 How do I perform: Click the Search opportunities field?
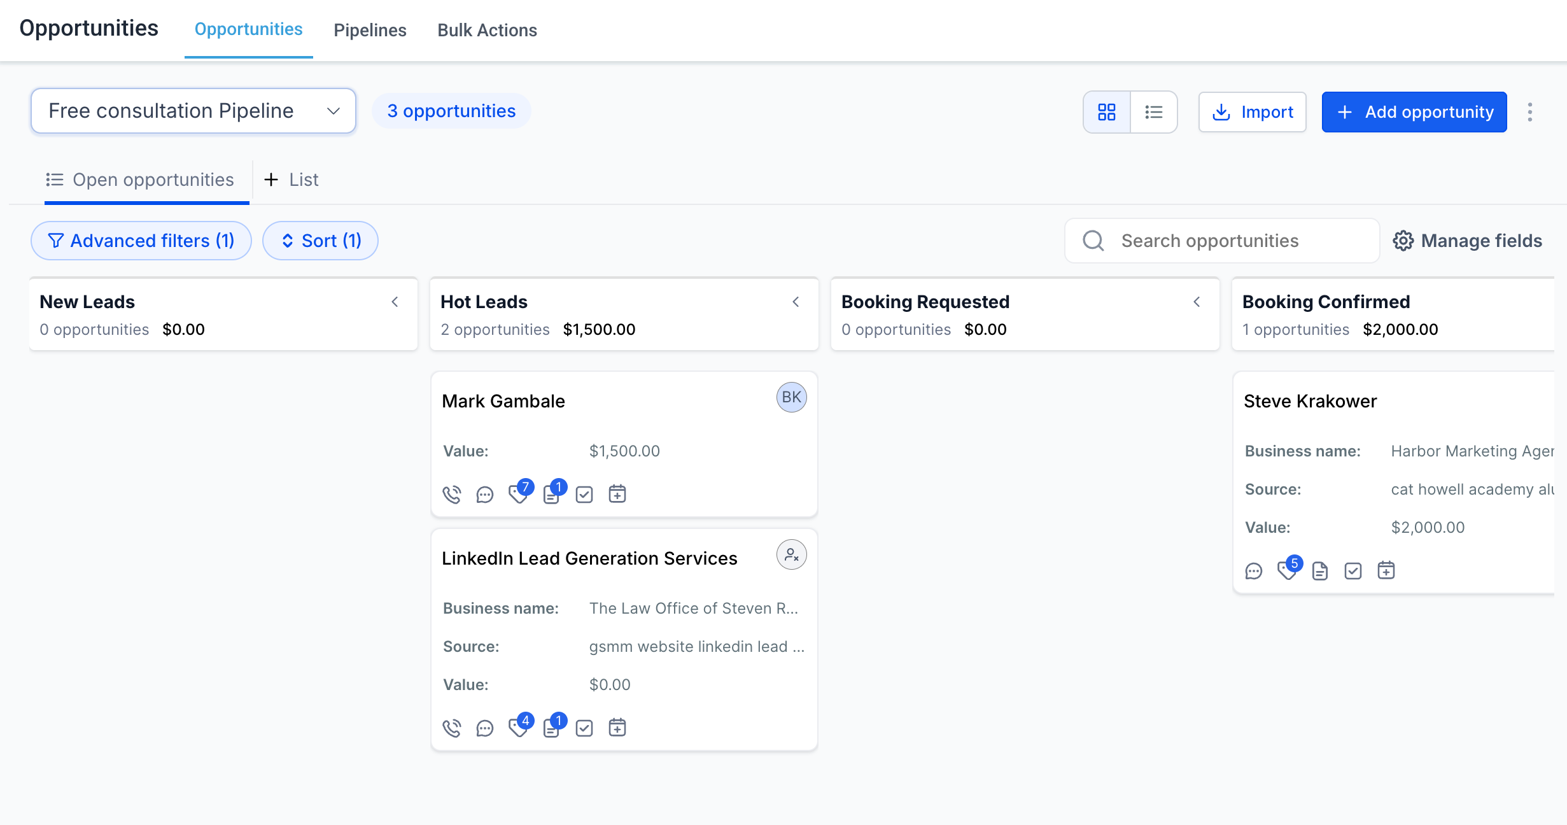click(1222, 241)
